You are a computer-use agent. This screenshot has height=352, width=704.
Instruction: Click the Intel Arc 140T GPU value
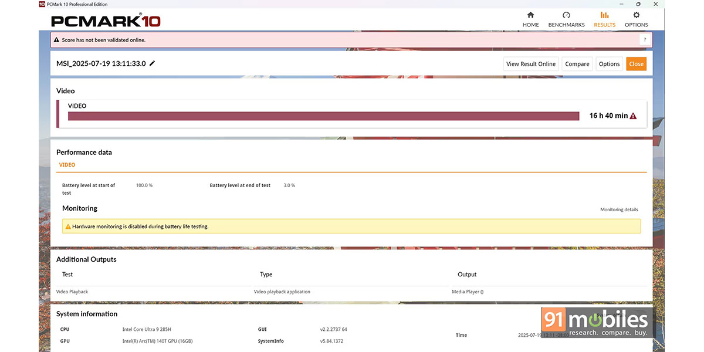(x=157, y=341)
